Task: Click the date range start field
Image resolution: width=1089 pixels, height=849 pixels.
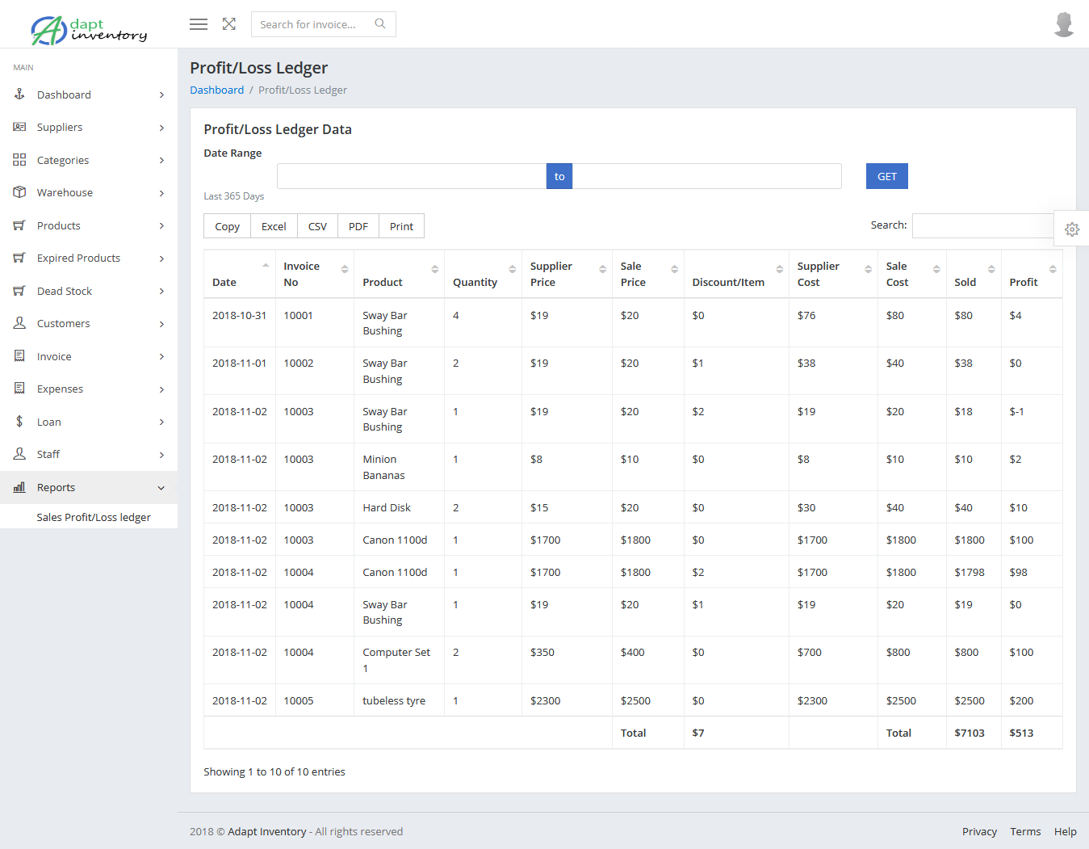Action: point(411,175)
